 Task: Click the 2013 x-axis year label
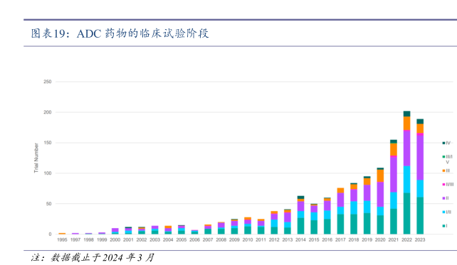288,239
